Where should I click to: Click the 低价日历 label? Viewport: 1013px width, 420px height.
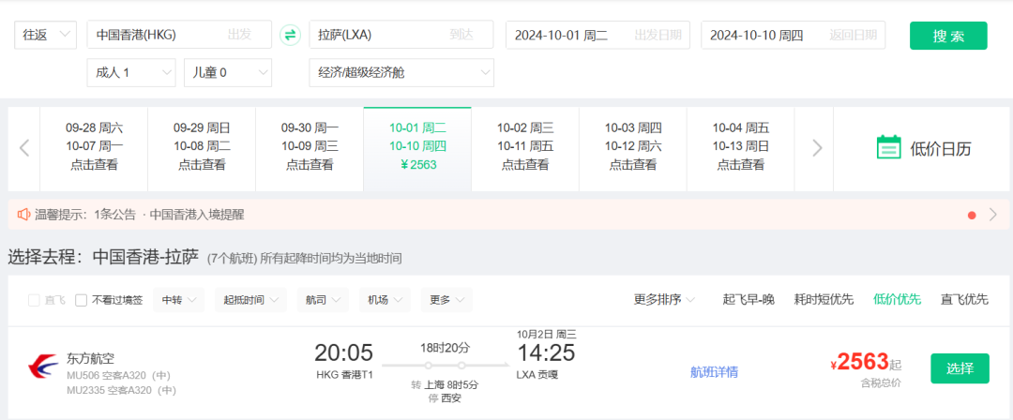pos(941,149)
